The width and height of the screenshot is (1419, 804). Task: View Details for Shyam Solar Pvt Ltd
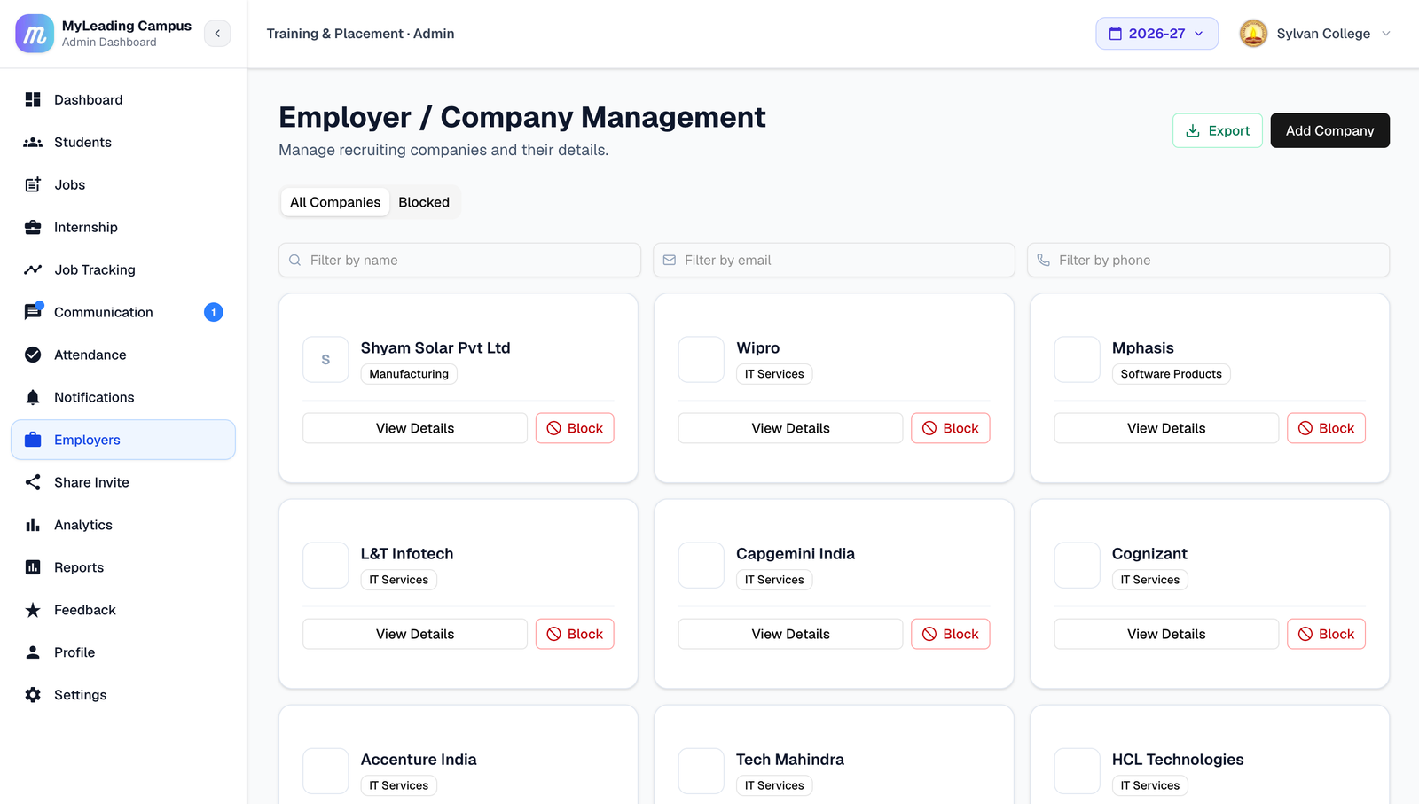tap(415, 428)
